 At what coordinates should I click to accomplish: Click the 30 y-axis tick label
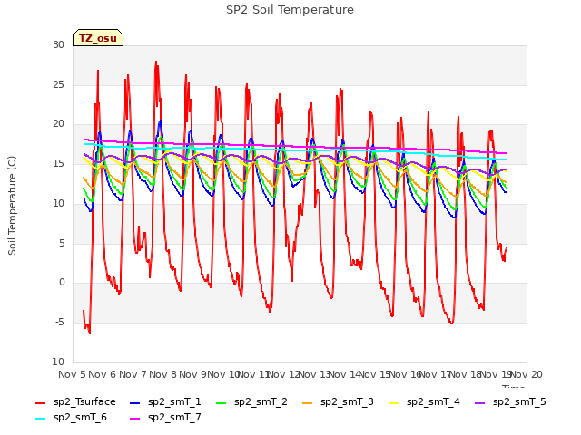(58, 44)
